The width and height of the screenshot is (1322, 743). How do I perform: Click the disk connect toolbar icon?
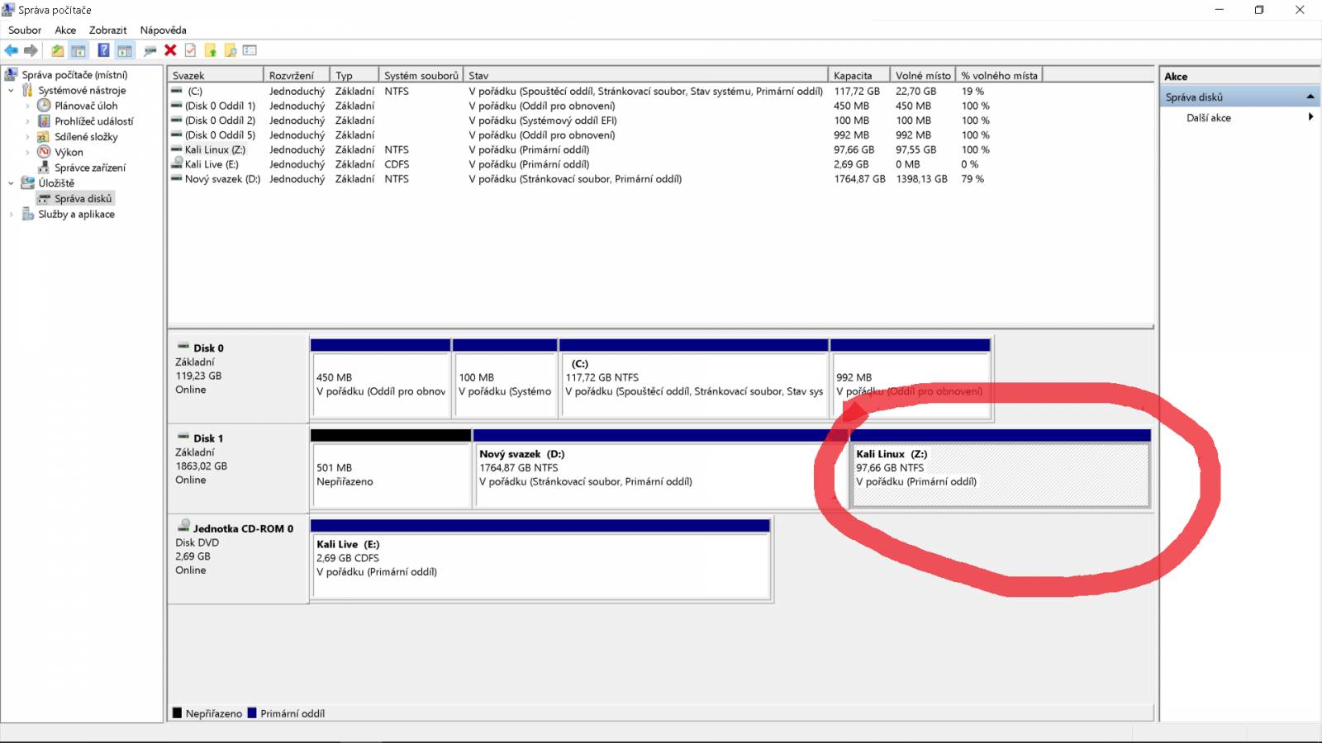coord(150,50)
